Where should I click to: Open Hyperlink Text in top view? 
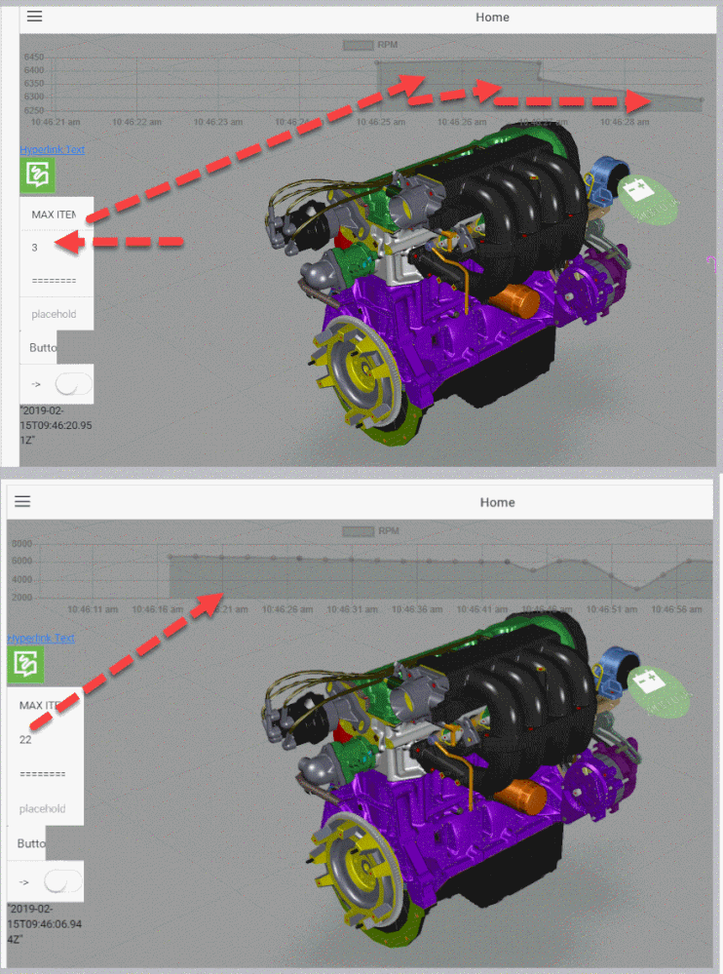(x=53, y=150)
